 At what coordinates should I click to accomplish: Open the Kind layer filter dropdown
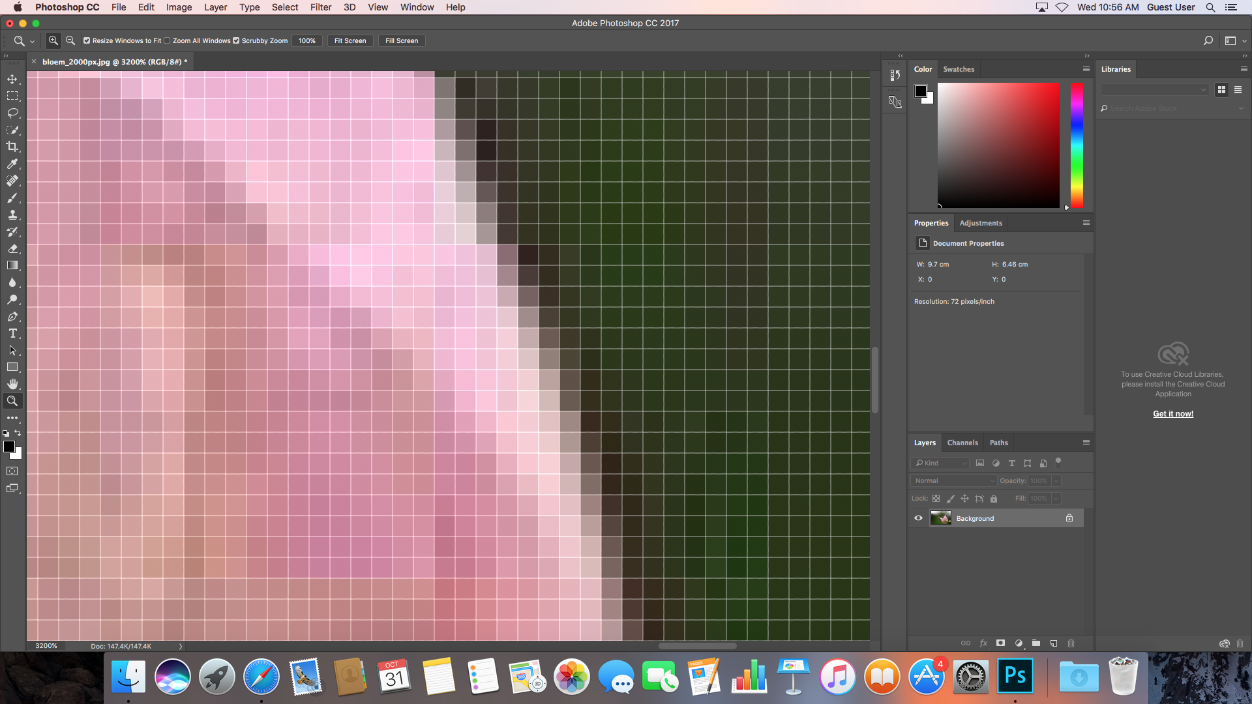940,463
